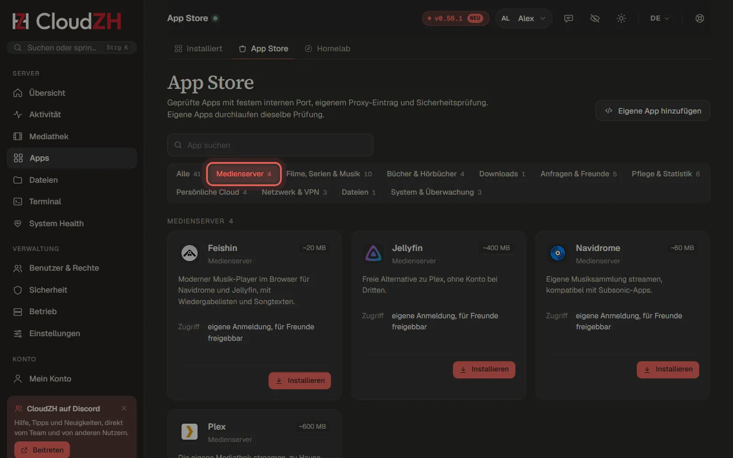Screen dimensions: 733x458
Task: Select the App Store tab
Action: tap(263, 49)
